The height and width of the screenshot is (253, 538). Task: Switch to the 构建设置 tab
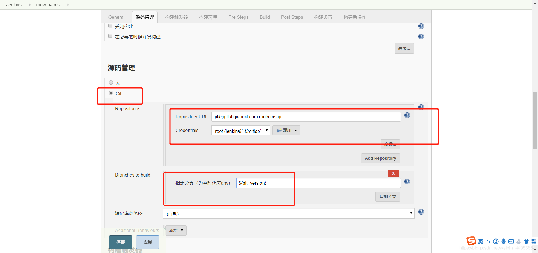coord(323,17)
